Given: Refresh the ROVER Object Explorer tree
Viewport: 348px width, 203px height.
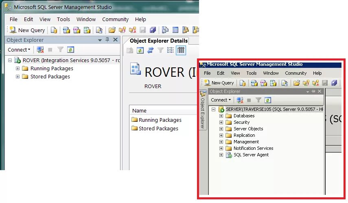Looking at the screenshot, I should (x=70, y=50).
